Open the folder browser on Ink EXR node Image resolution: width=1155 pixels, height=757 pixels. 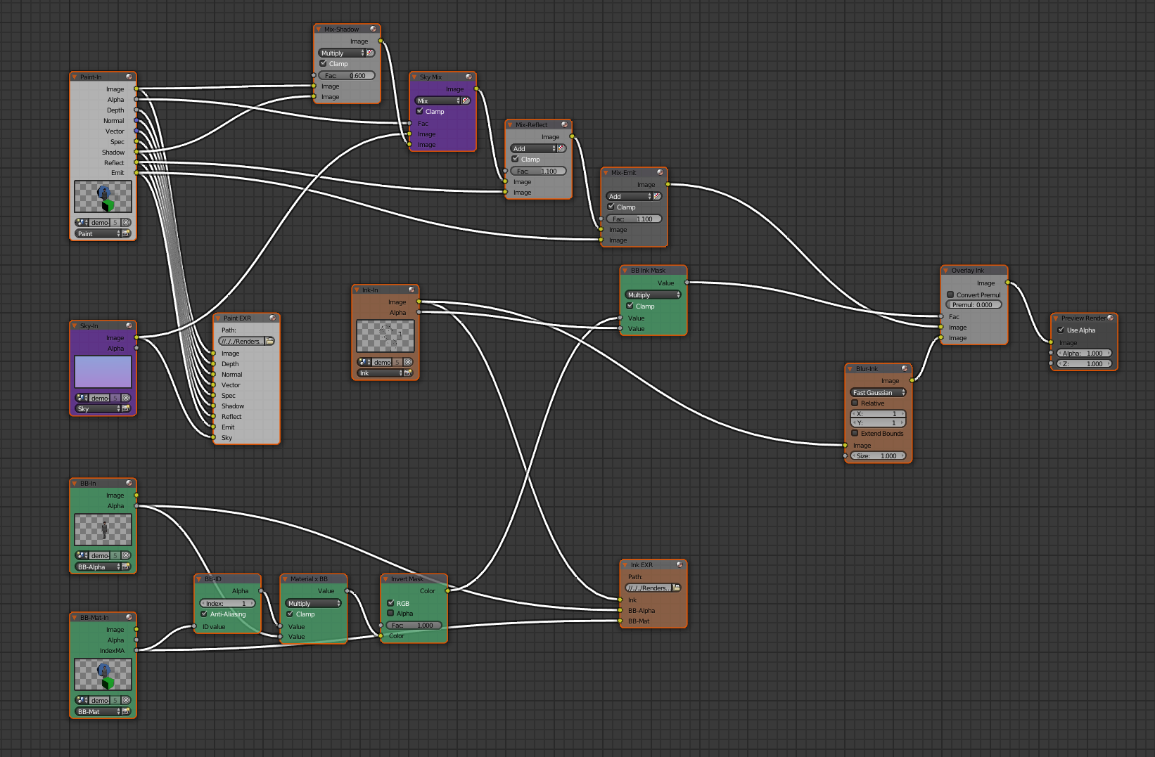tap(676, 588)
